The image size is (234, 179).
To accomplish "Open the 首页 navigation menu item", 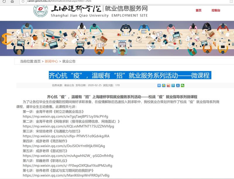I will tap(199, 10).
